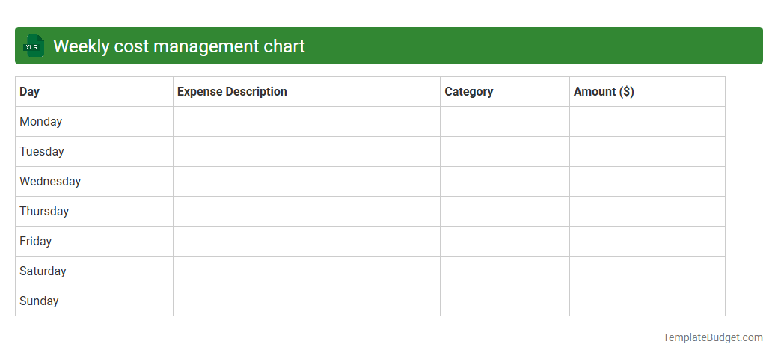Image resolution: width=778 pixels, height=359 pixels.
Task: Click the XLS file icon in header
Action: (33, 46)
